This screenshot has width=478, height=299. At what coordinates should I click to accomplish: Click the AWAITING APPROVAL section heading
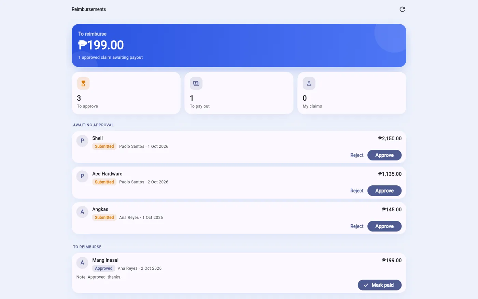click(x=93, y=125)
